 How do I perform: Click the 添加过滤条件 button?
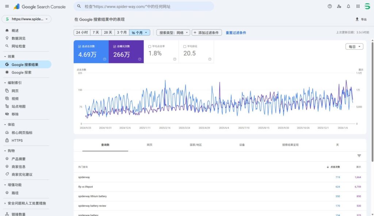(x=207, y=32)
